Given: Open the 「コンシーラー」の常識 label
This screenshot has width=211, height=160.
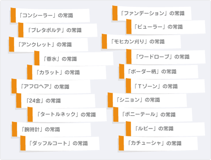Looking at the screenshot, I should pos(50,15).
